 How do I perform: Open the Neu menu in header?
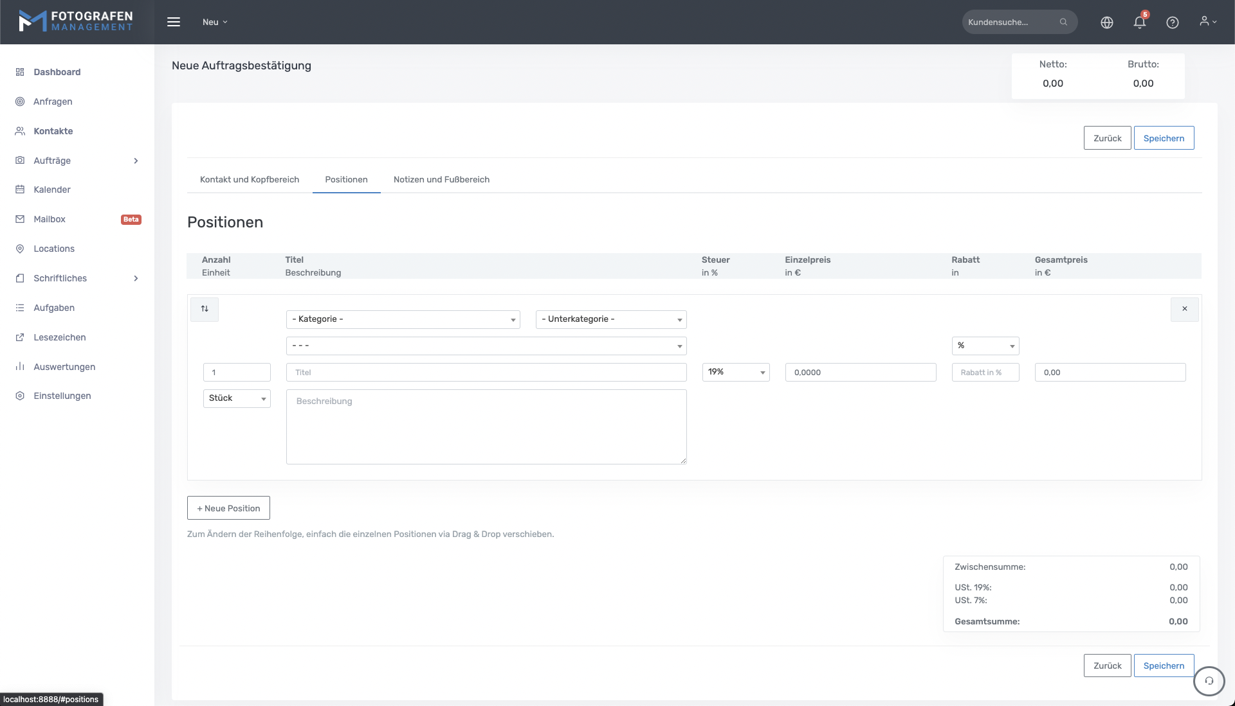(215, 22)
